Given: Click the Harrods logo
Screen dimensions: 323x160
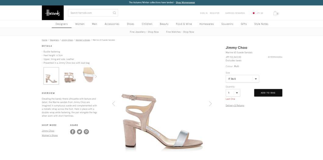Looking at the screenshot, I should pyautogui.click(x=53, y=13).
